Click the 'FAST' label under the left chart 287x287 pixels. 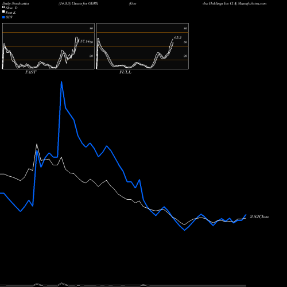click(x=30, y=72)
